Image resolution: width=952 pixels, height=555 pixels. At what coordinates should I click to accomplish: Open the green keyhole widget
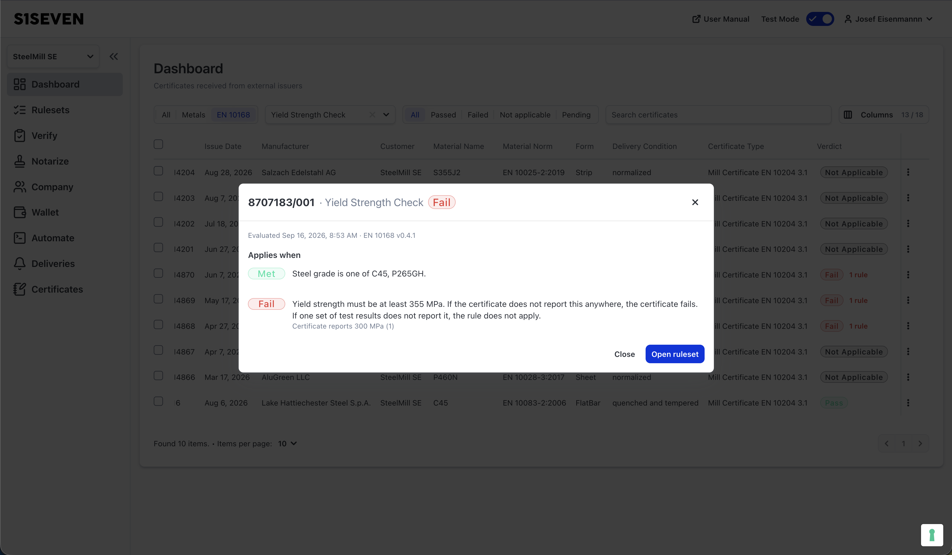pyautogui.click(x=932, y=535)
